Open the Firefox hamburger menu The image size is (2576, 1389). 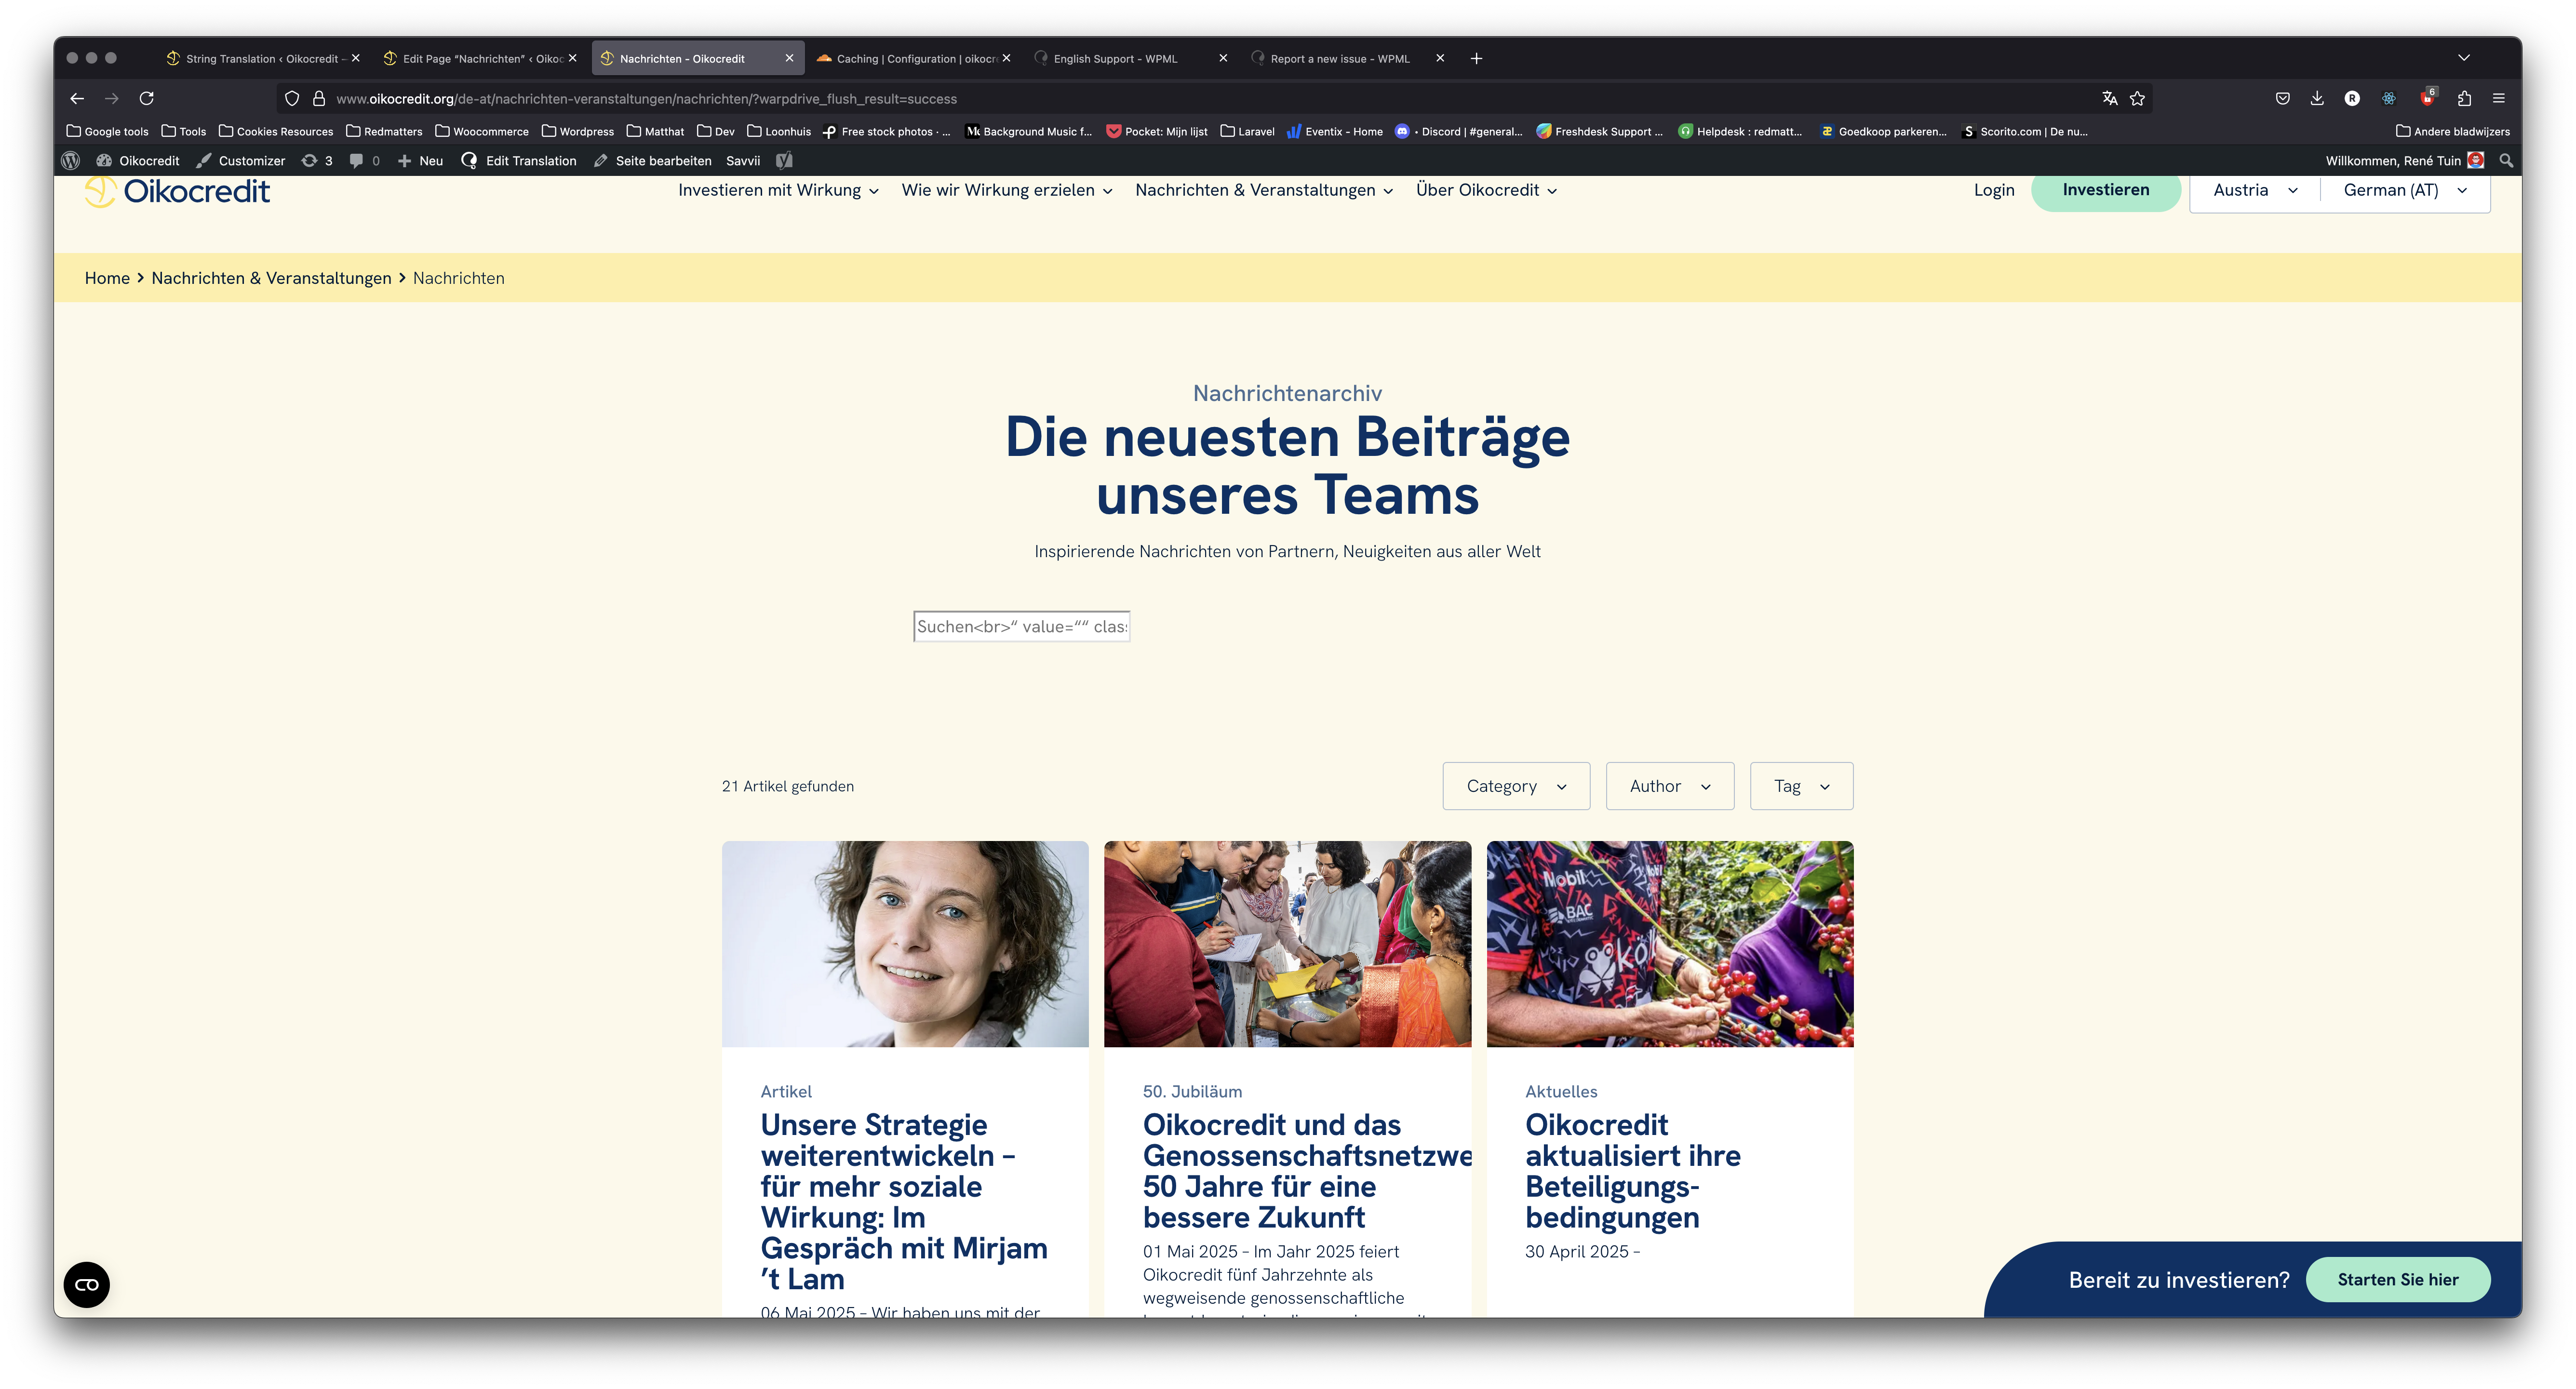2499,98
